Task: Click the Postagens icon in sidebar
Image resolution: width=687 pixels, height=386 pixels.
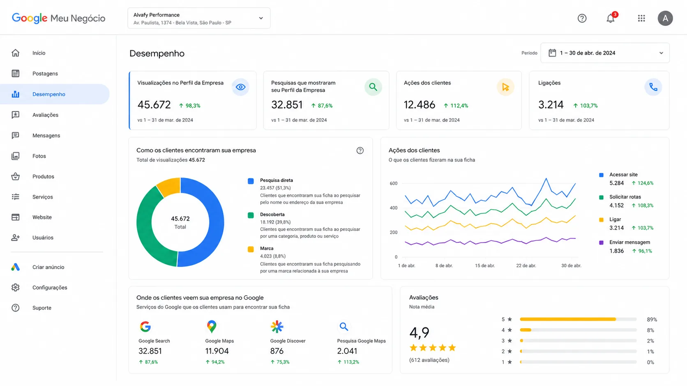Action: 16,73
